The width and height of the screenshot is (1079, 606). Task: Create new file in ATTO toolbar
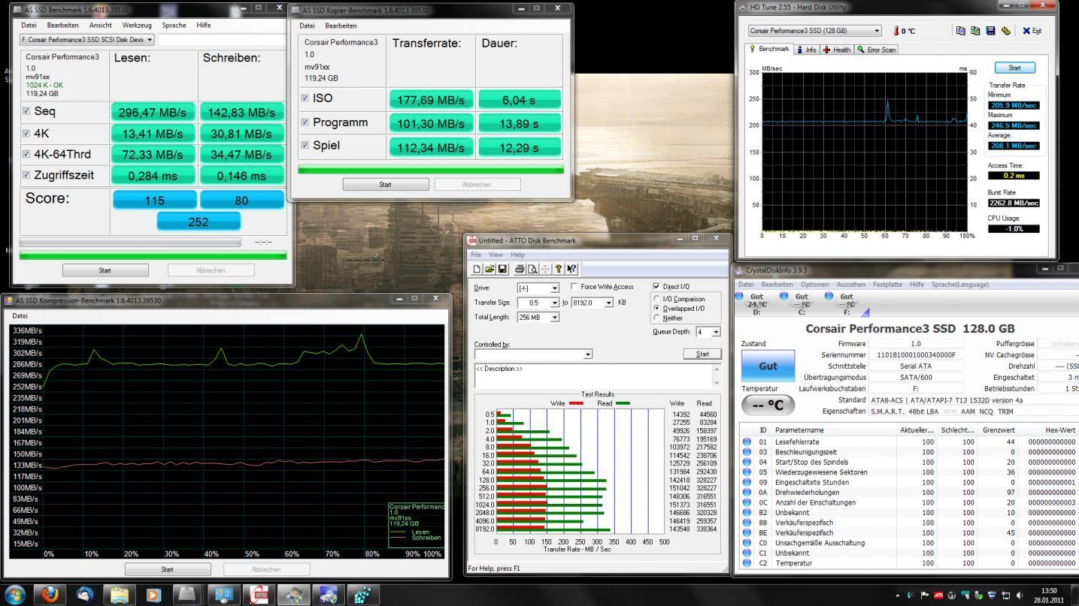click(477, 269)
